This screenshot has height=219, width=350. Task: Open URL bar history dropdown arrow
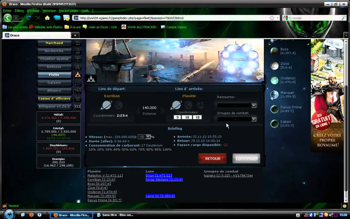pyautogui.click(x=278, y=18)
